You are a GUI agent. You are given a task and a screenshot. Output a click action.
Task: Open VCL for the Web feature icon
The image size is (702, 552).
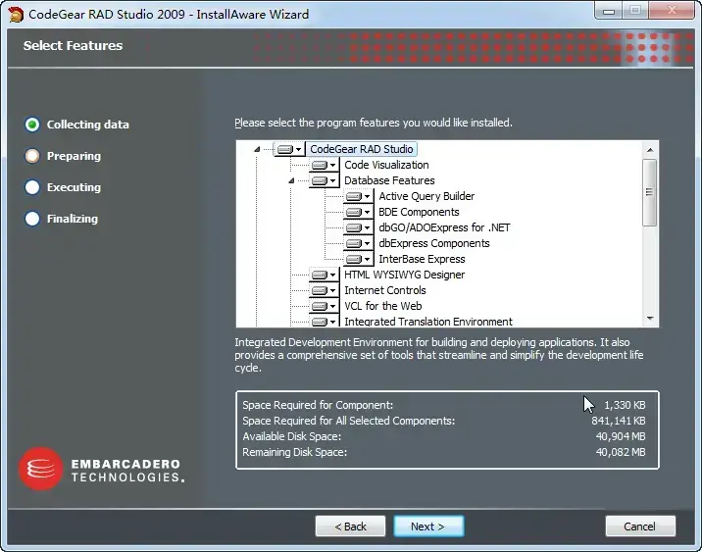[x=324, y=306]
